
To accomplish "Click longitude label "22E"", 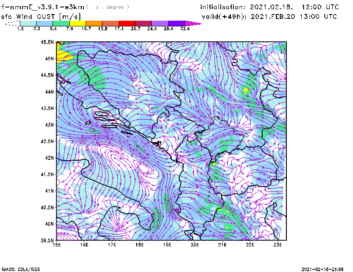I will pyautogui.click(x=250, y=245).
